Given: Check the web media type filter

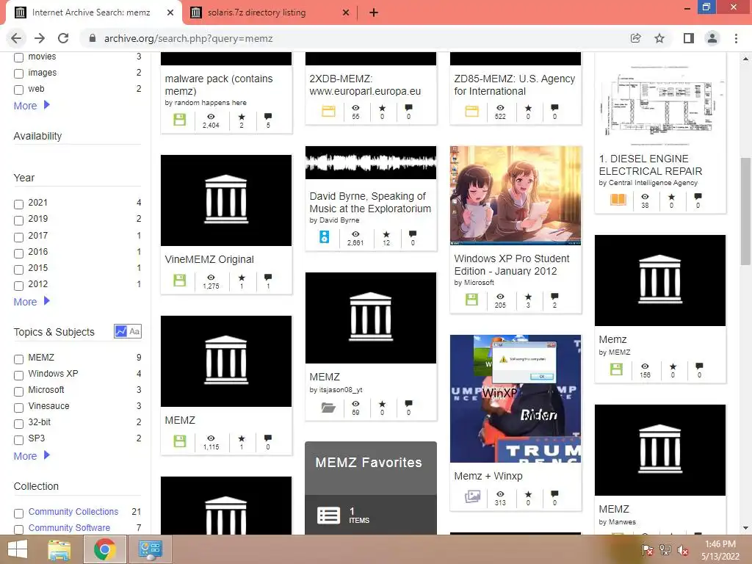Looking at the screenshot, I should coord(18,90).
